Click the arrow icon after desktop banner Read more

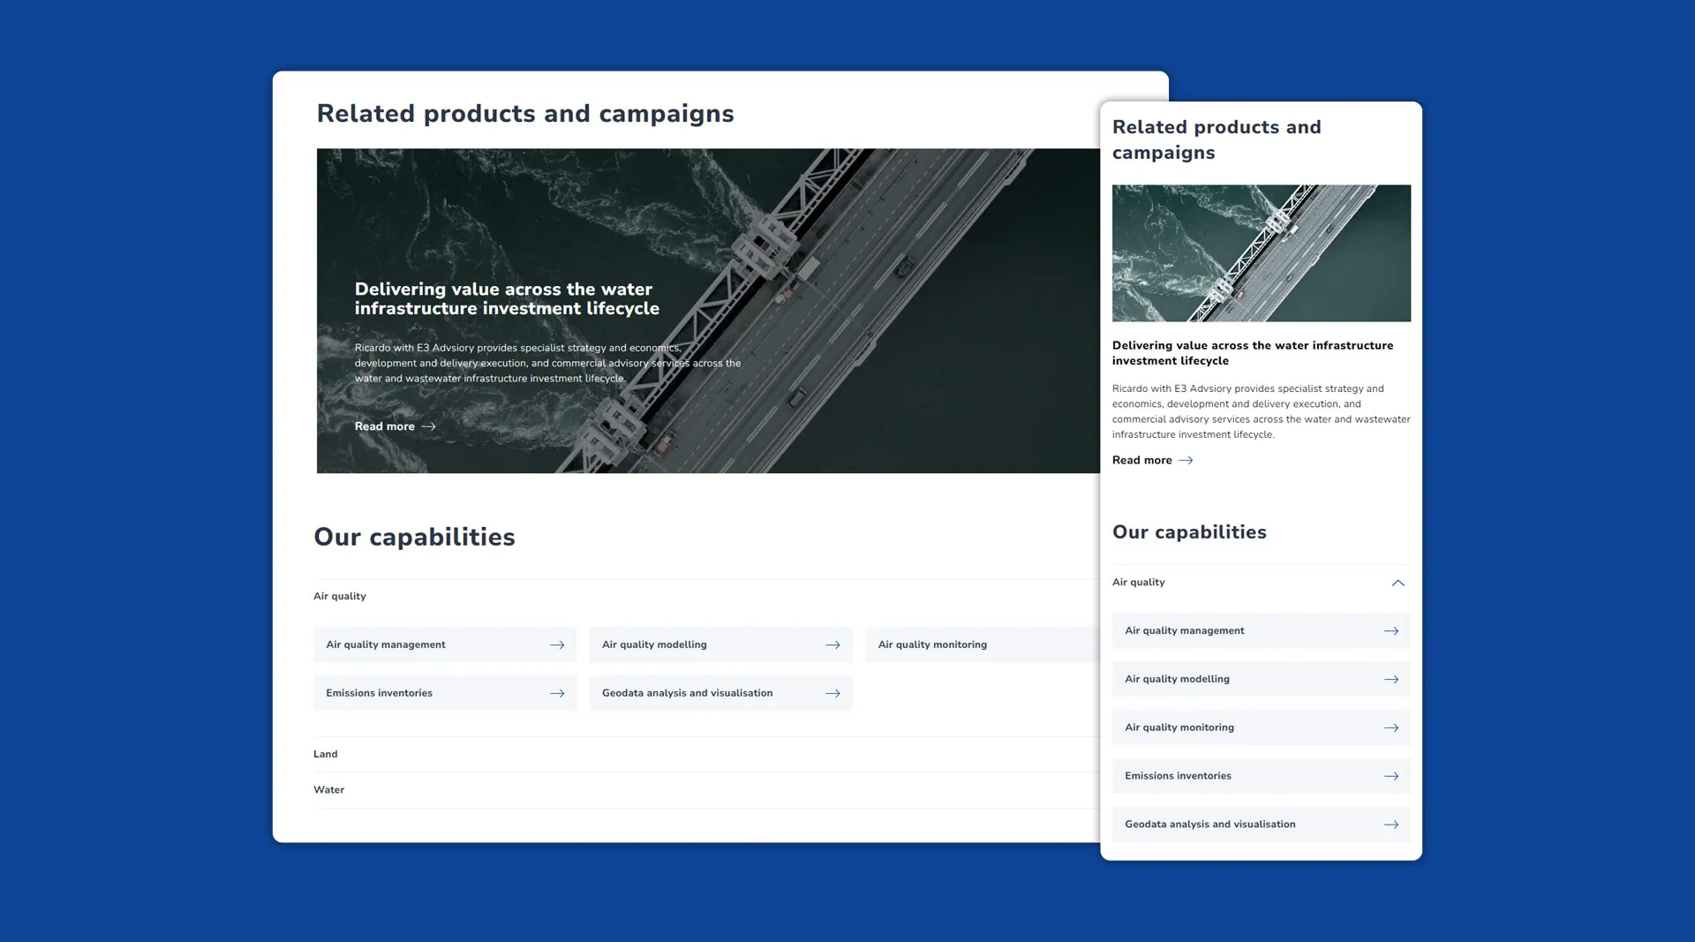(429, 426)
